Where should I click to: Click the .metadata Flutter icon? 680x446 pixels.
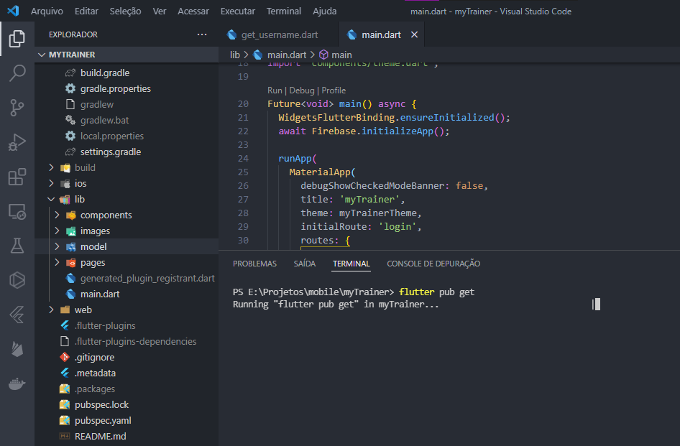65,373
